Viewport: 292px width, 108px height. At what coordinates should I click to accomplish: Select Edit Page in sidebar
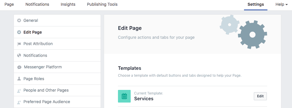[57, 32]
